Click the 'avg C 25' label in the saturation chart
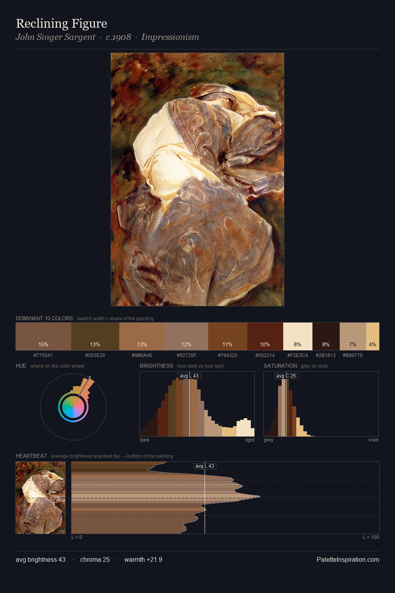 coord(286,376)
